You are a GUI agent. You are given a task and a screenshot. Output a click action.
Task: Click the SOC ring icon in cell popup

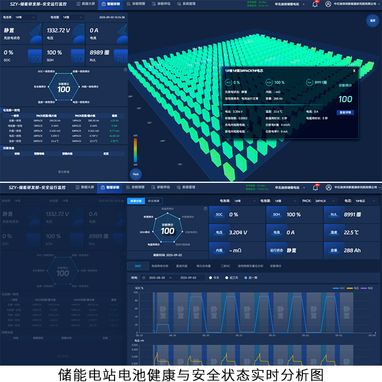click(228, 82)
